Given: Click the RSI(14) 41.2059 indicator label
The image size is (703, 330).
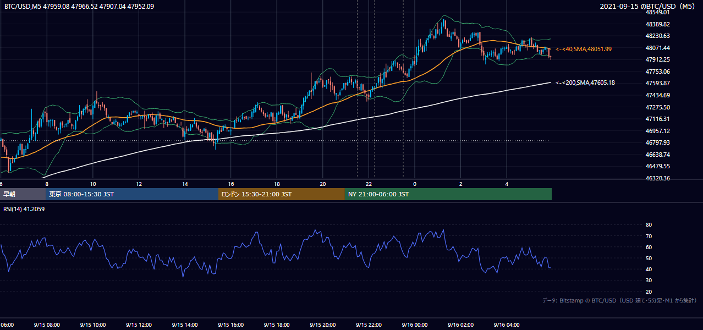Looking at the screenshot, I should point(24,208).
